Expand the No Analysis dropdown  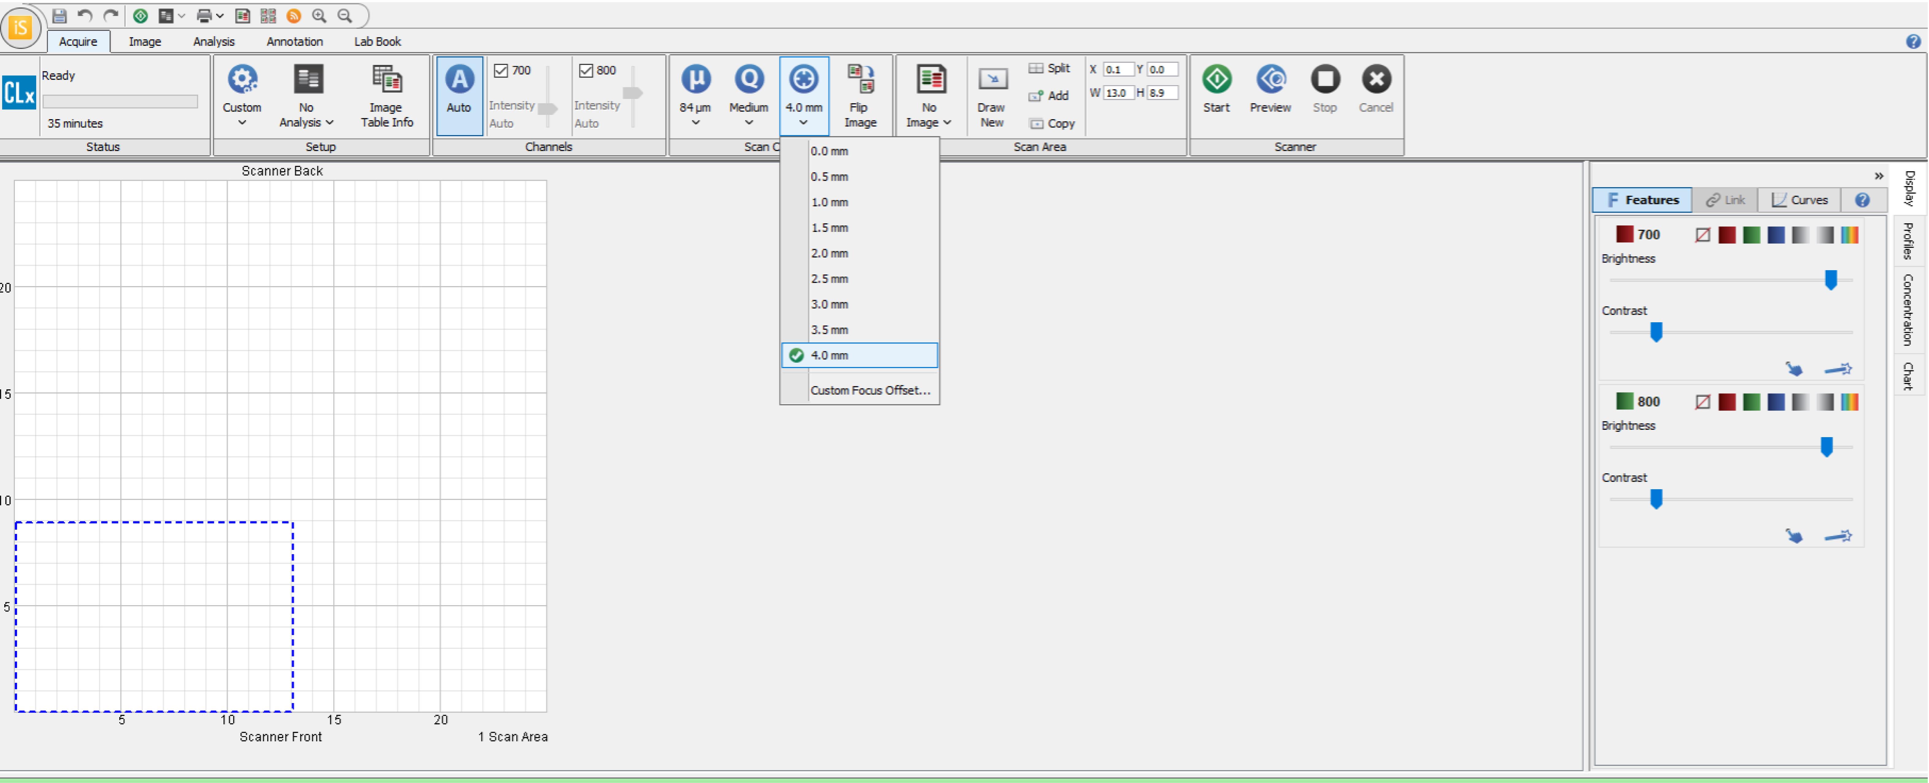point(306,96)
